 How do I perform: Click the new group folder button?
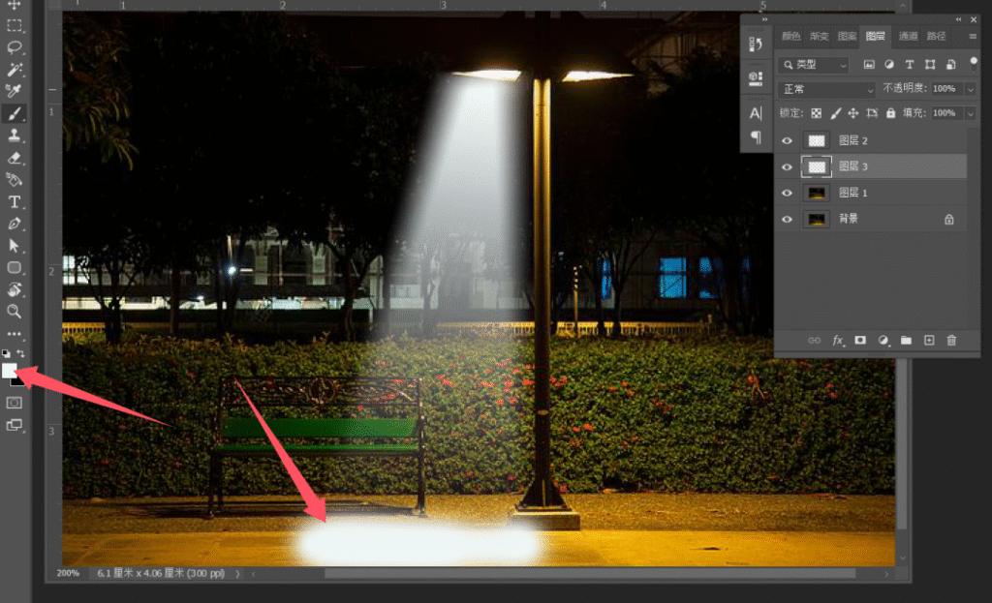coord(906,341)
